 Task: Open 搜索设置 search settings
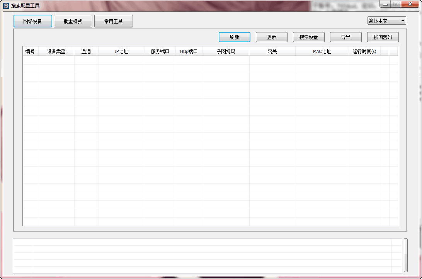click(x=308, y=37)
